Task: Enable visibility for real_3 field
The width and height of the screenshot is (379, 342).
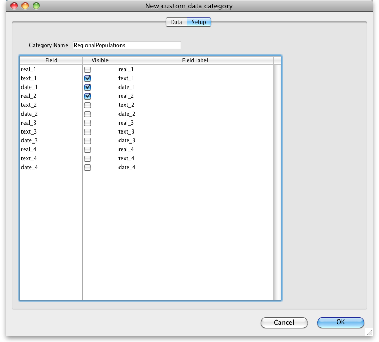Action: (x=88, y=123)
